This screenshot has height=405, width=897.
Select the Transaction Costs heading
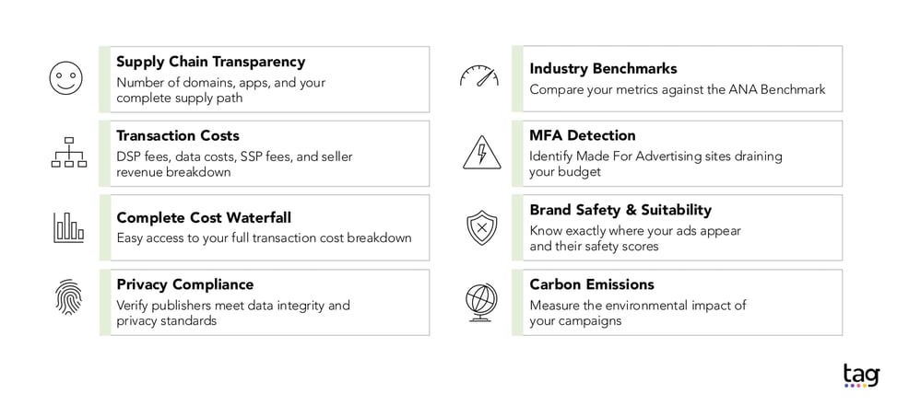tap(177, 135)
